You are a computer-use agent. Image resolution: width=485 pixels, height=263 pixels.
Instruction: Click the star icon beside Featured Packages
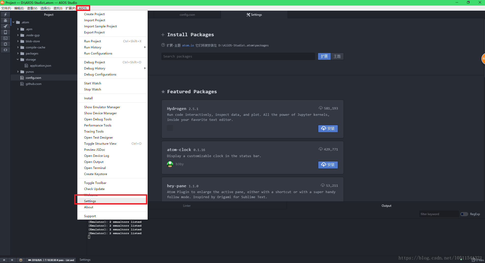click(x=163, y=92)
